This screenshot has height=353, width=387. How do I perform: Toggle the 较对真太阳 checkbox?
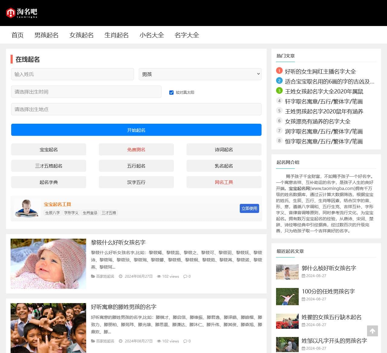[x=171, y=93]
